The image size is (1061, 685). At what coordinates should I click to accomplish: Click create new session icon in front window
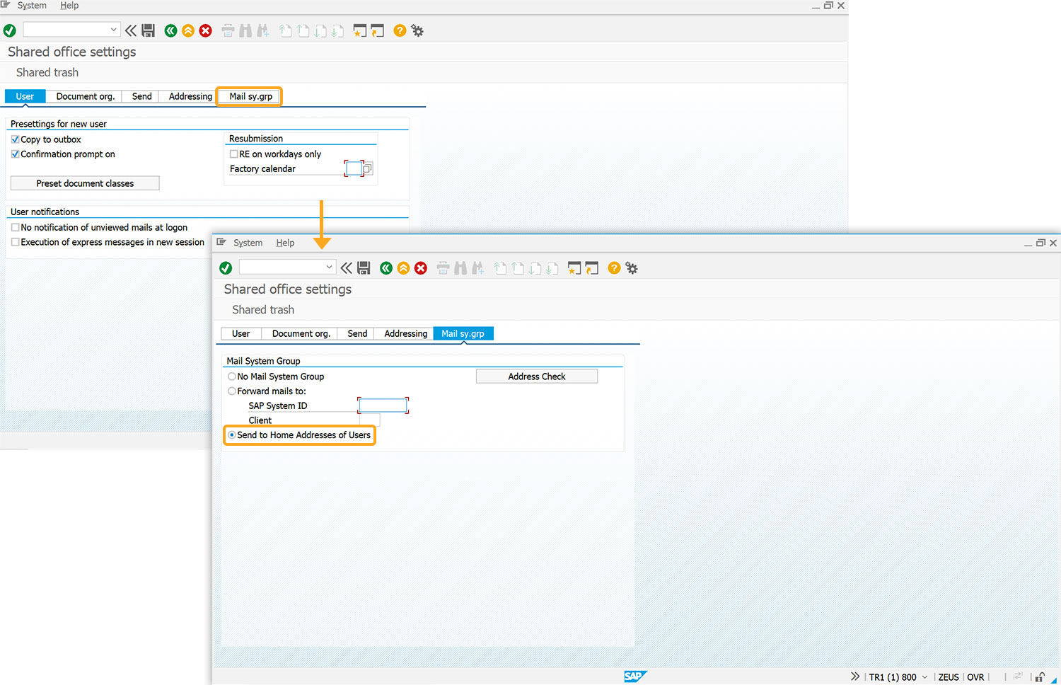click(x=574, y=268)
